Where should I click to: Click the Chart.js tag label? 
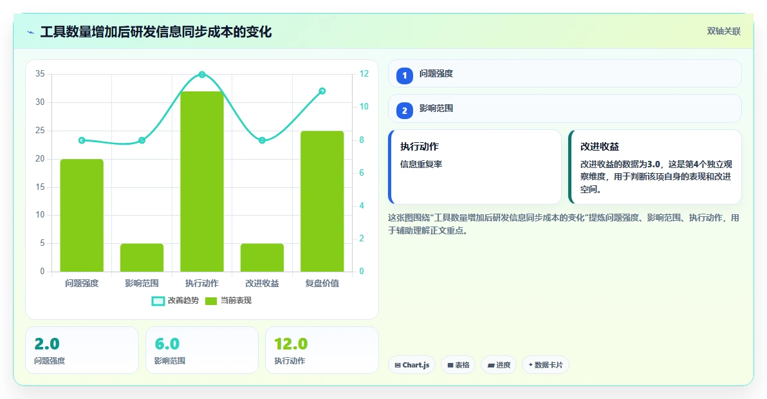(x=416, y=366)
